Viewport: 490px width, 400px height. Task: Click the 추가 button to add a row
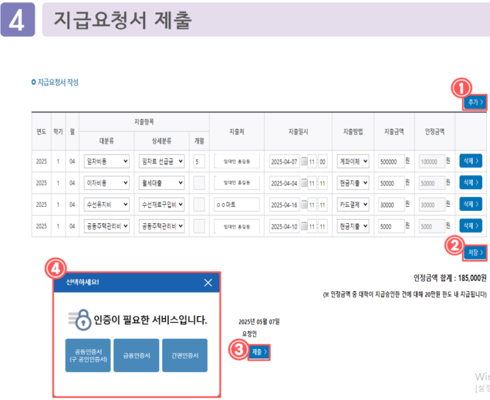[475, 102]
